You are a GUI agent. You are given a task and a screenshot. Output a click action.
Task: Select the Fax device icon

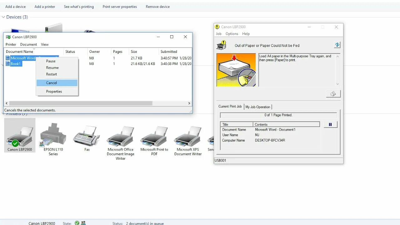click(x=87, y=138)
